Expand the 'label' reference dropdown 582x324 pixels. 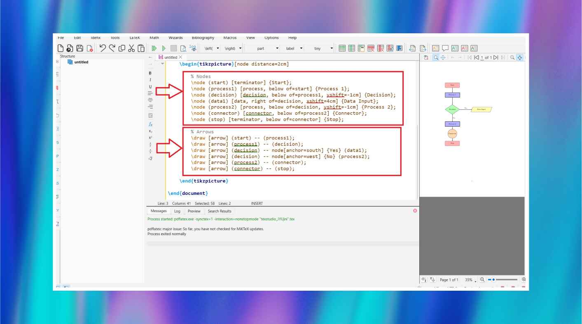coord(301,48)
